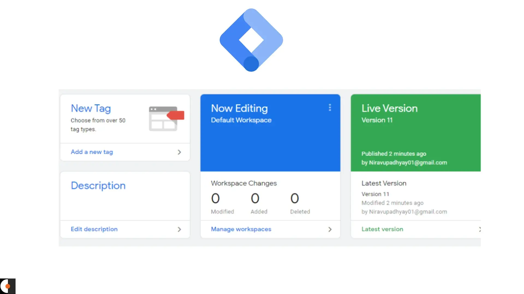Click the Choose from over 50 tag types text
This screenshot has height=294, width=524.
(98, 125)
